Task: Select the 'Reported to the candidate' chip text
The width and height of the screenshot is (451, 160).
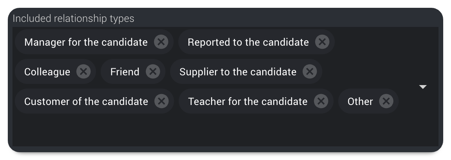Action: point(248,42)
